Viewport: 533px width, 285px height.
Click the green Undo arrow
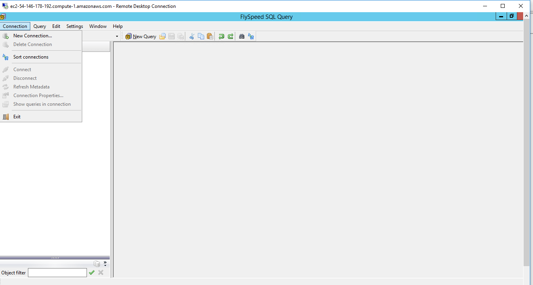coord(221,36)
